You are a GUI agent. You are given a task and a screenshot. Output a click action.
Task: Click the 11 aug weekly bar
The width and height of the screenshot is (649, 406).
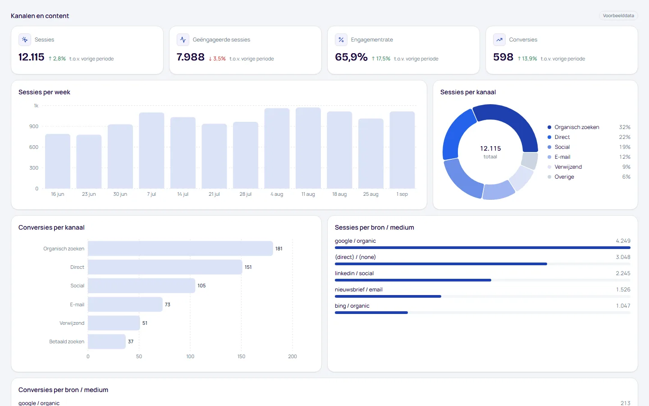(x=308, y=148)
